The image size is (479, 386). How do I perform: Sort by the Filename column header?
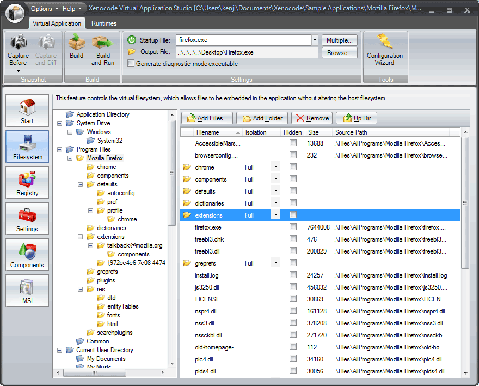click(218, 132)
